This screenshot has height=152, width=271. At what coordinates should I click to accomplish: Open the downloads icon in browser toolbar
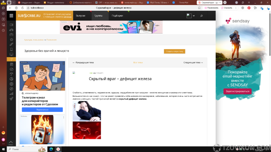click(x=268, y=8)
